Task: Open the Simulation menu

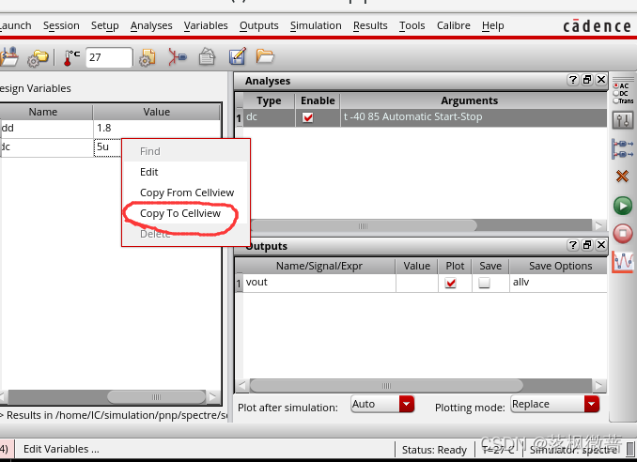Action: coord(316,25)
